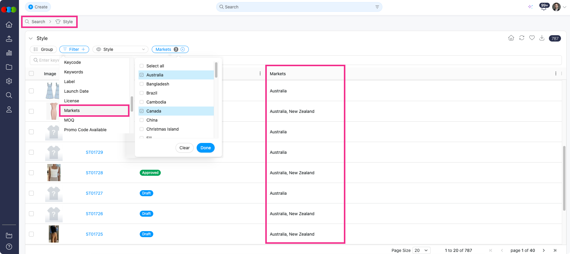570x254 pixels.
Task: Choose Keywords from the filter list
Action: (73, 72)
